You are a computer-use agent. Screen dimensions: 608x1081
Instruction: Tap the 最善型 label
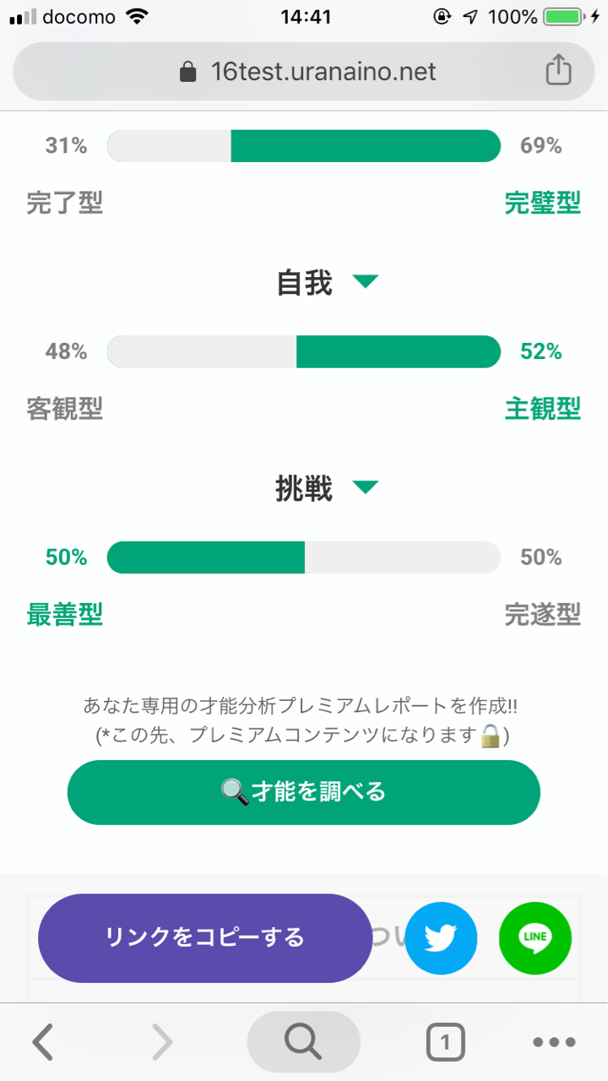click(x=65, y=615)
